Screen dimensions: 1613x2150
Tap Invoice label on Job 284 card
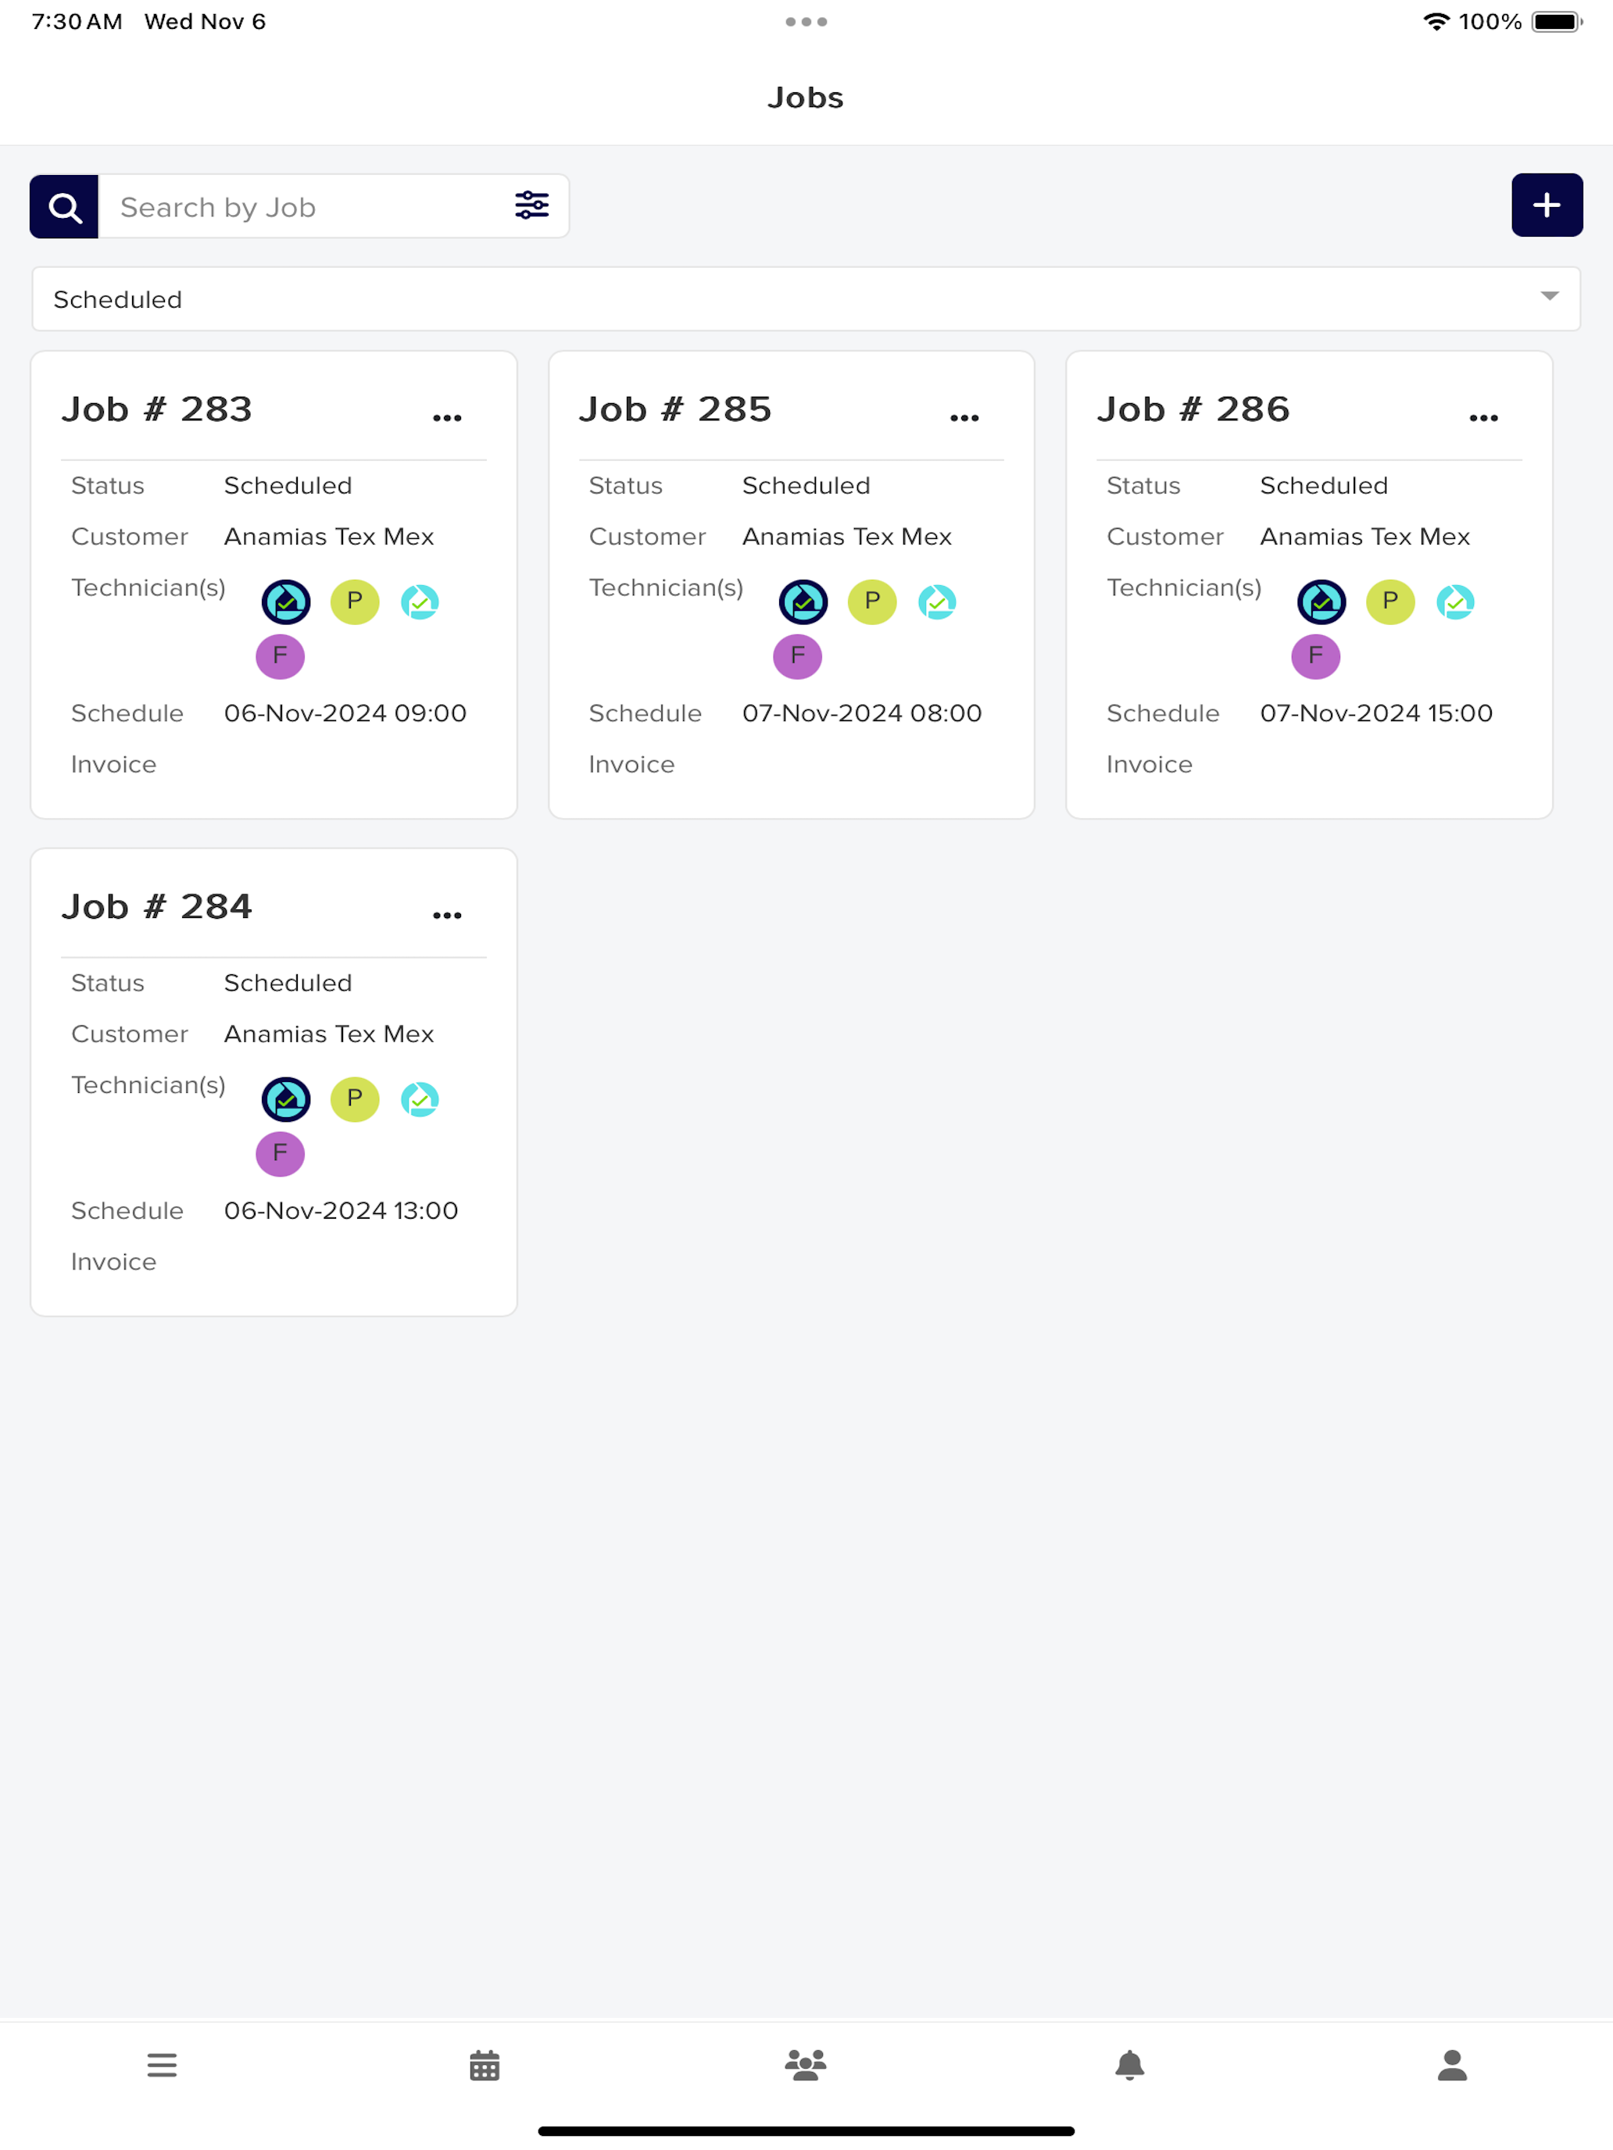pos(114,1262)
